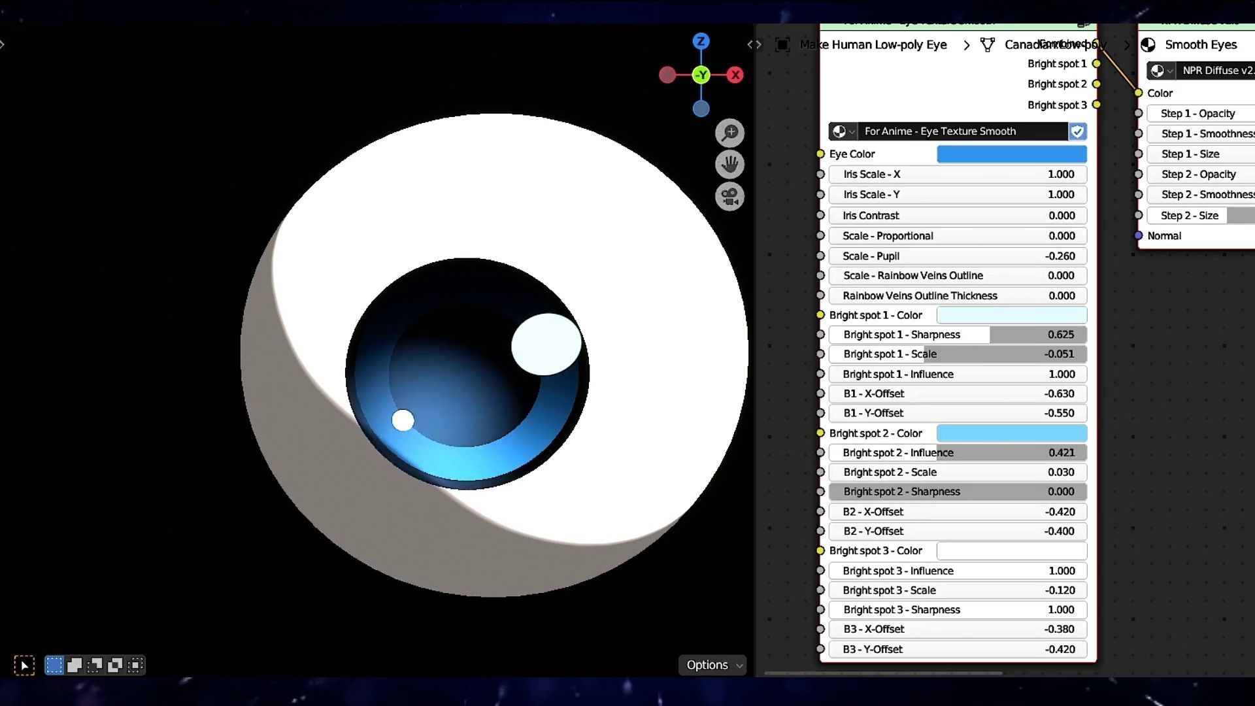Click the B3 - X-Offset field
This screenshot has width=1255, height=706.
[x=958, y=630]
